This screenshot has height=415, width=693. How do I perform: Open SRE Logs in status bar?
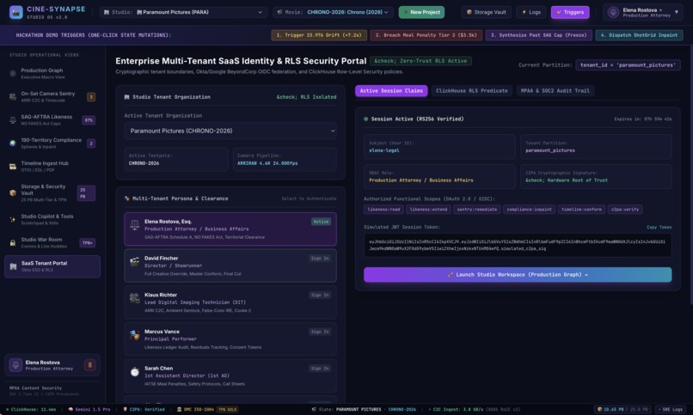point(671,409)
